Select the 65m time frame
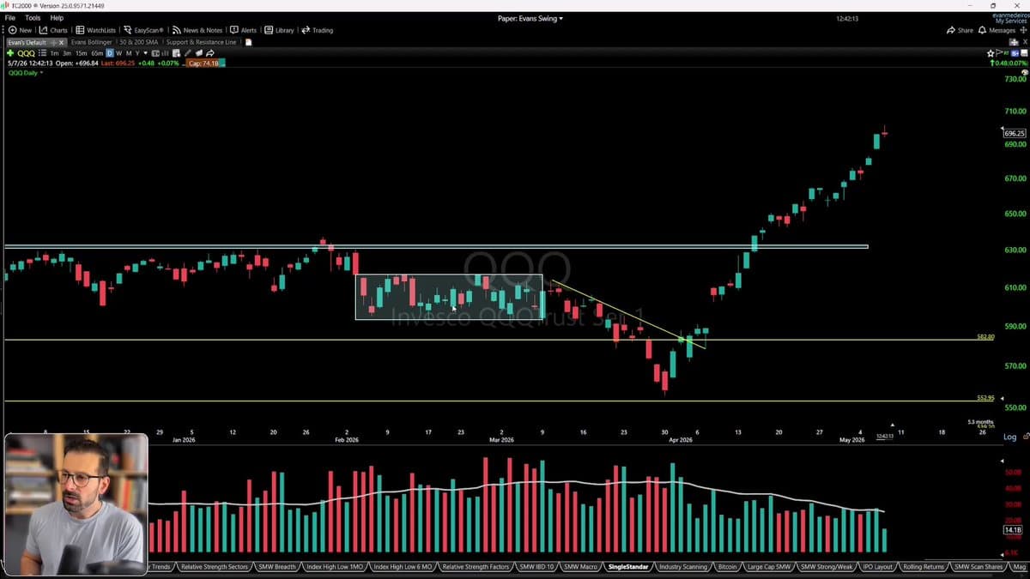This screenshot has width=1030, height=579. click(97, 53)
